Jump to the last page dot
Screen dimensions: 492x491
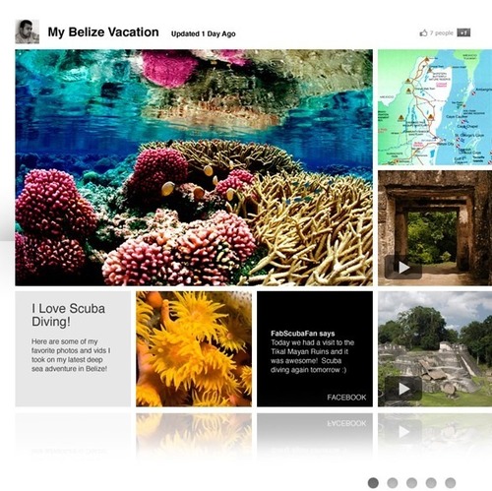point(451,483)
